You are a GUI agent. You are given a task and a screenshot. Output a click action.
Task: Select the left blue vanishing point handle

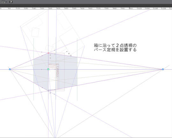coord(10,69)
